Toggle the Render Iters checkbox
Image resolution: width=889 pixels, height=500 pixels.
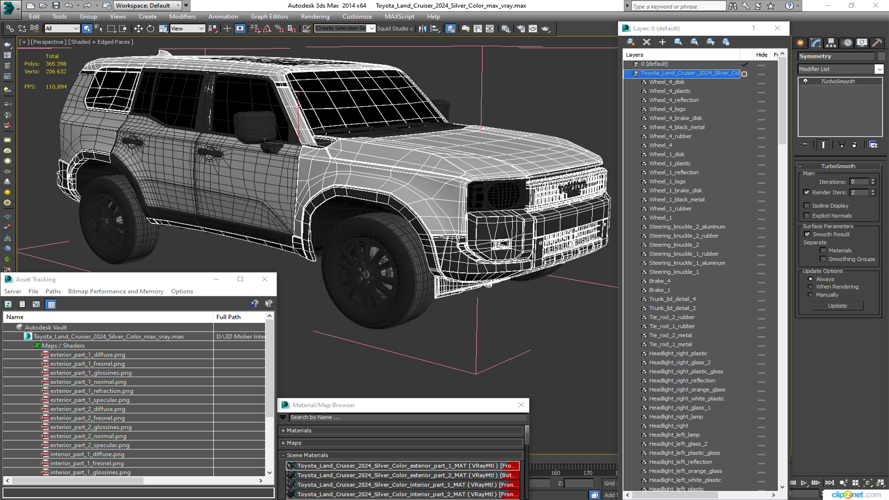tap(807, 192)
